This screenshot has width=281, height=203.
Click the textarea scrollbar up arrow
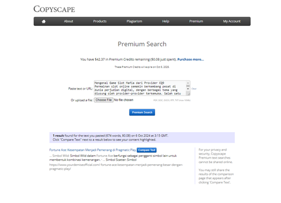coord(188,83)
